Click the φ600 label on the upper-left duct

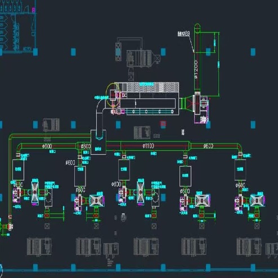(x=47, y=146)
